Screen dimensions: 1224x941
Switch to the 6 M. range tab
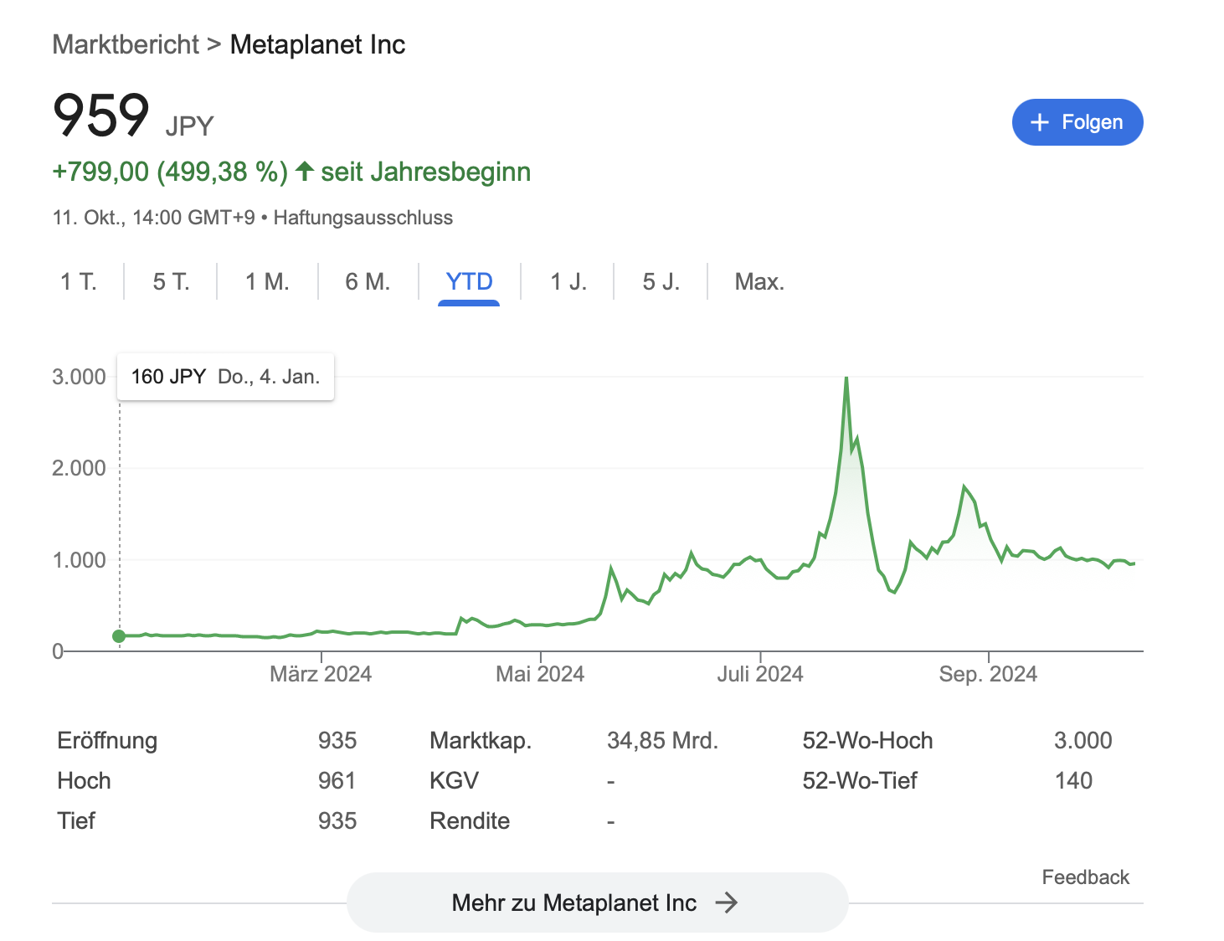[368, 282]
